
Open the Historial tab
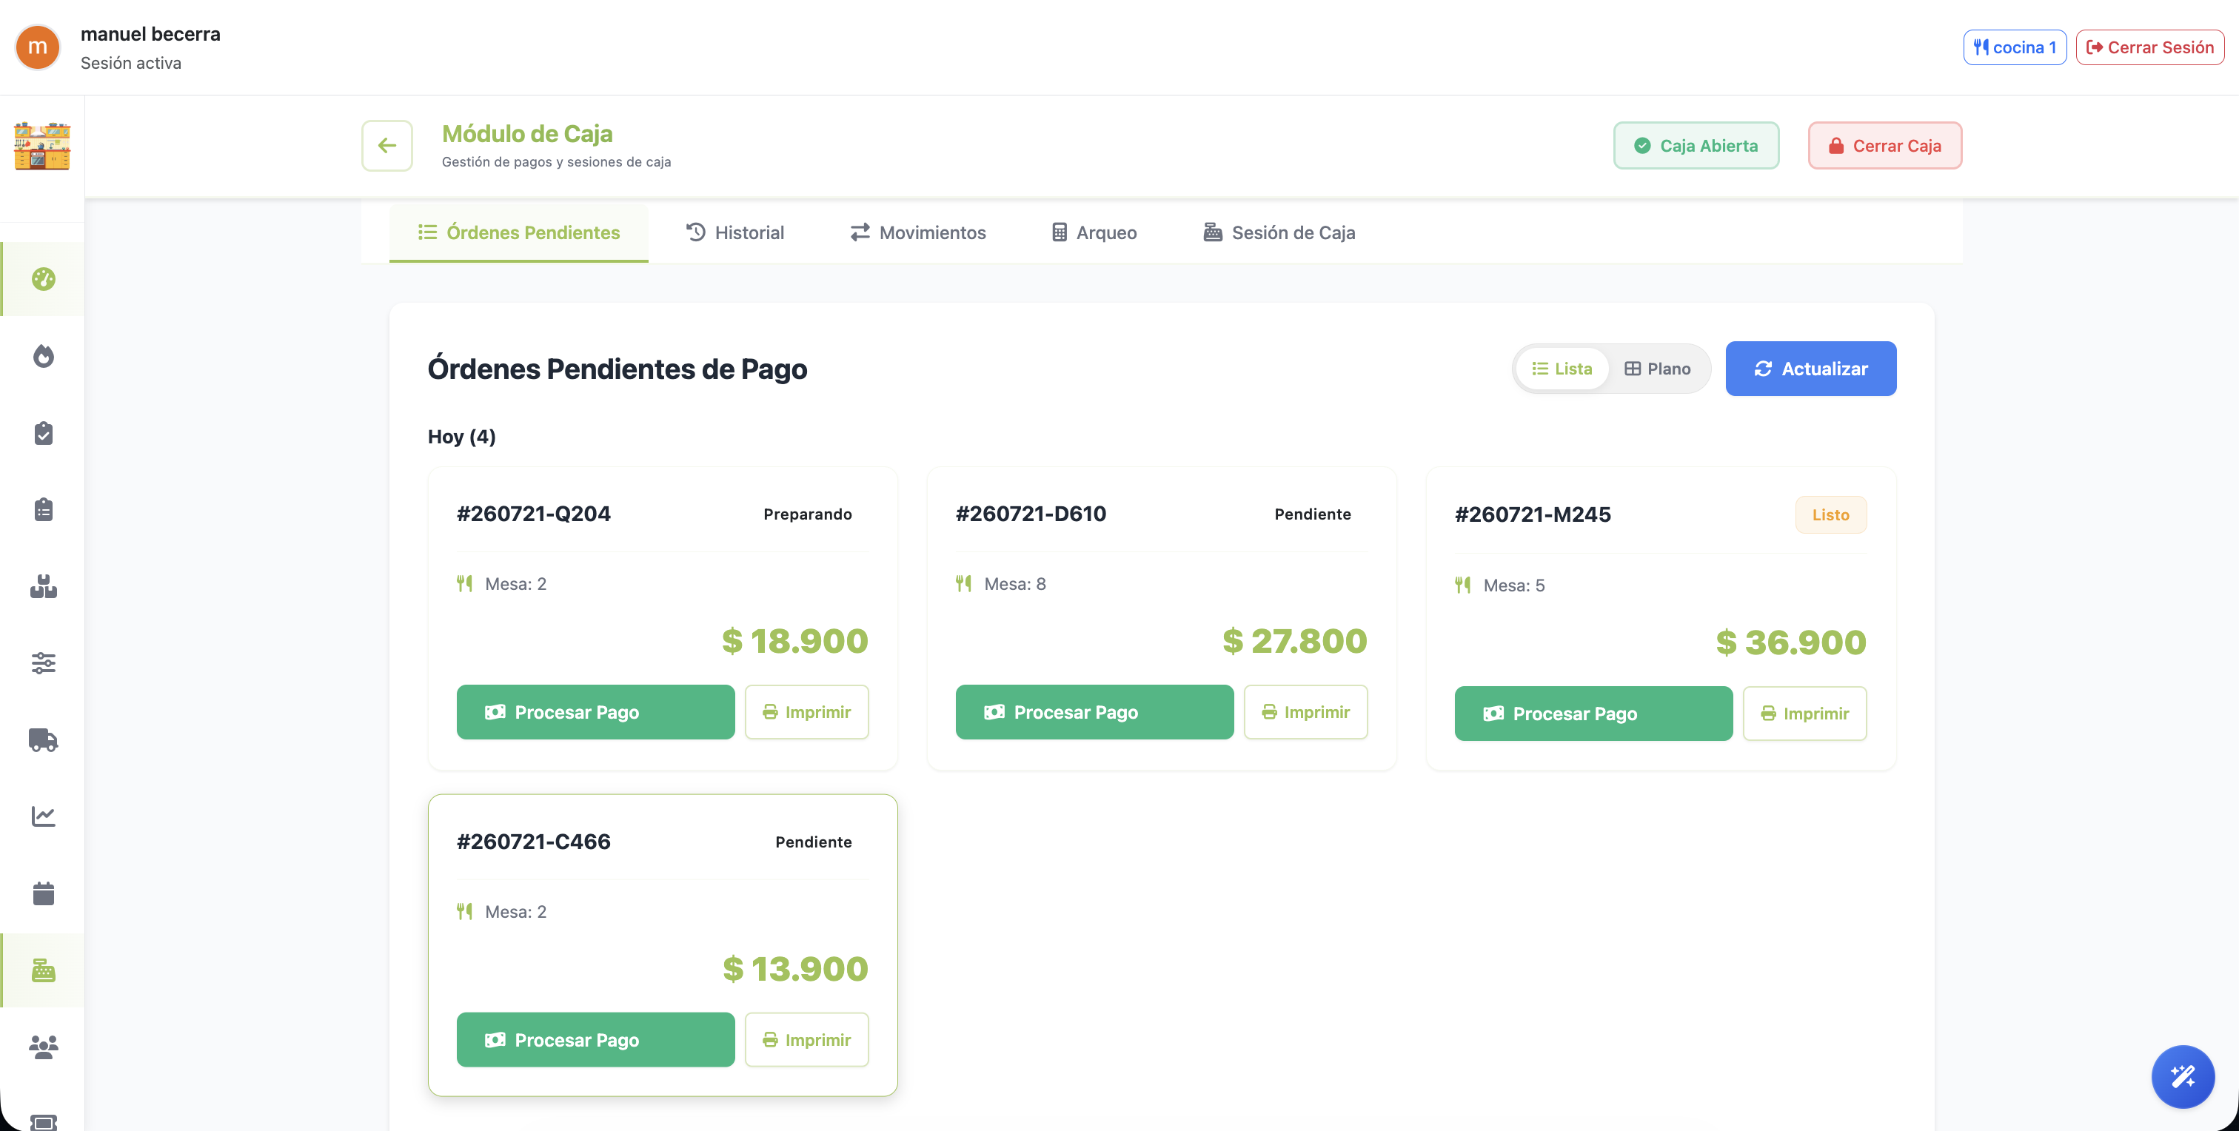click(735, 232)
